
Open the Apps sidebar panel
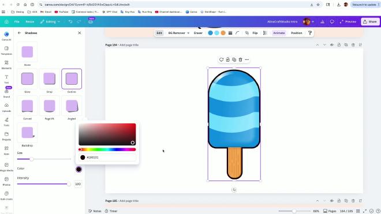point(6,151)
